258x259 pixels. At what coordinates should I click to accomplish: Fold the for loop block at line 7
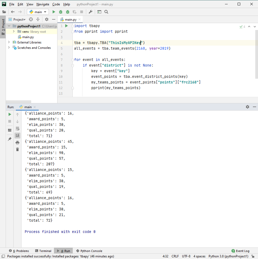pyautogui.click(x=72, y=60)
